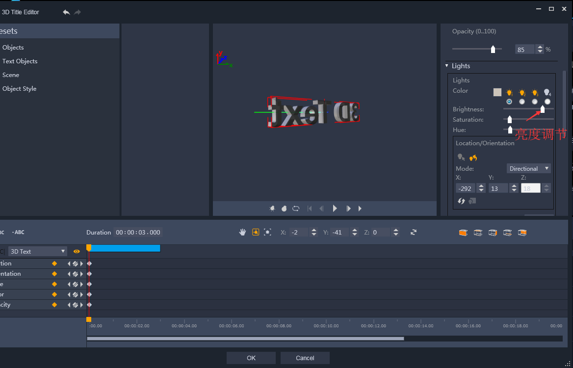Click the light Color swatch

tap(497, 92)
